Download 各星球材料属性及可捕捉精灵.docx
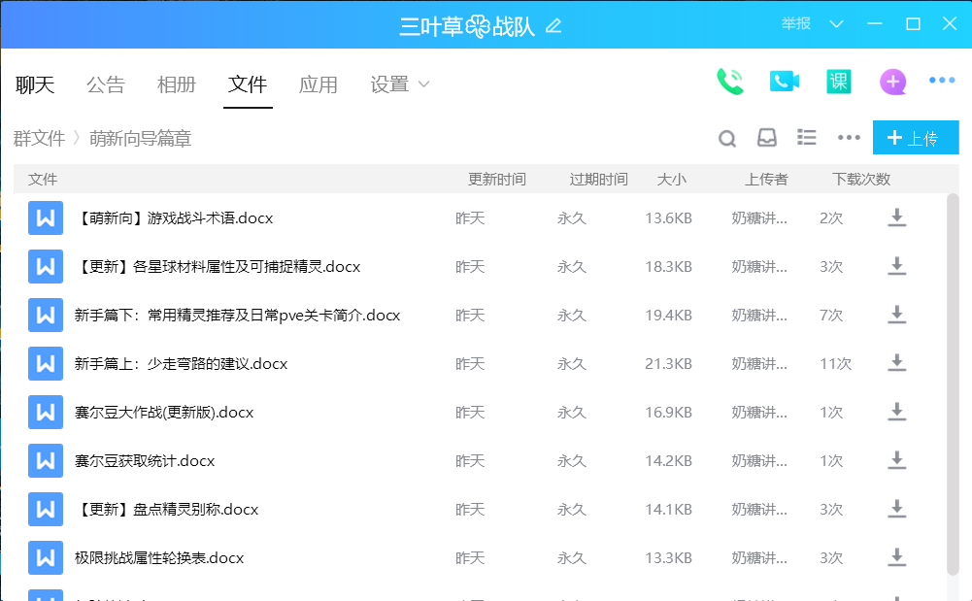 click(x=896, y=266)
